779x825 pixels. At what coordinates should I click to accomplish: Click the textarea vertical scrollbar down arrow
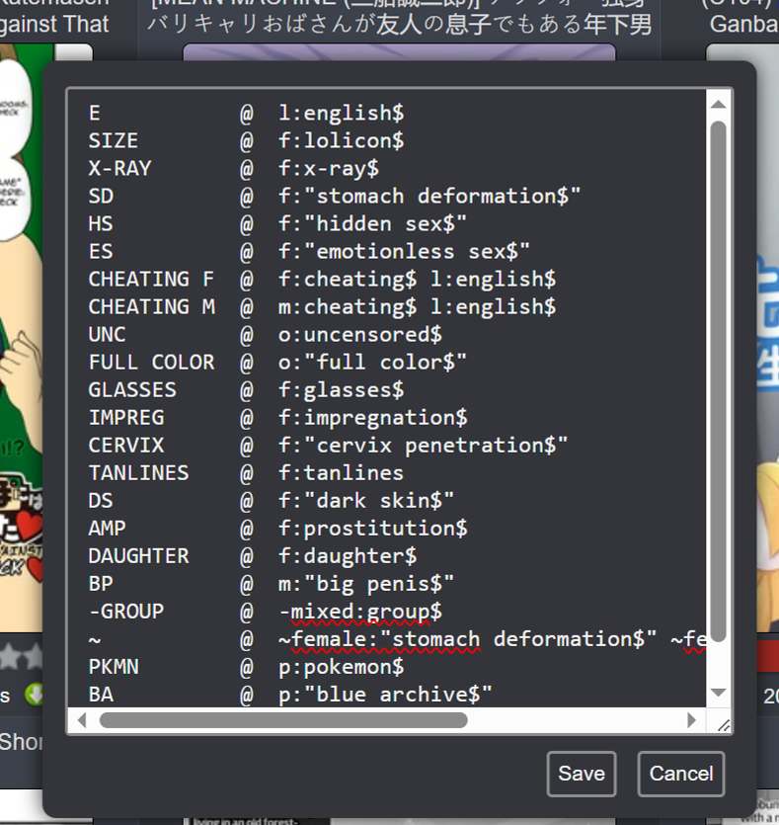click(718, 693)
